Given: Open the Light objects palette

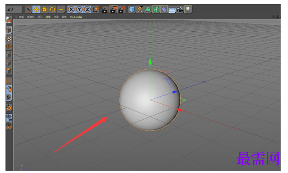Looking at the screenshot, I should pos(188,9).
